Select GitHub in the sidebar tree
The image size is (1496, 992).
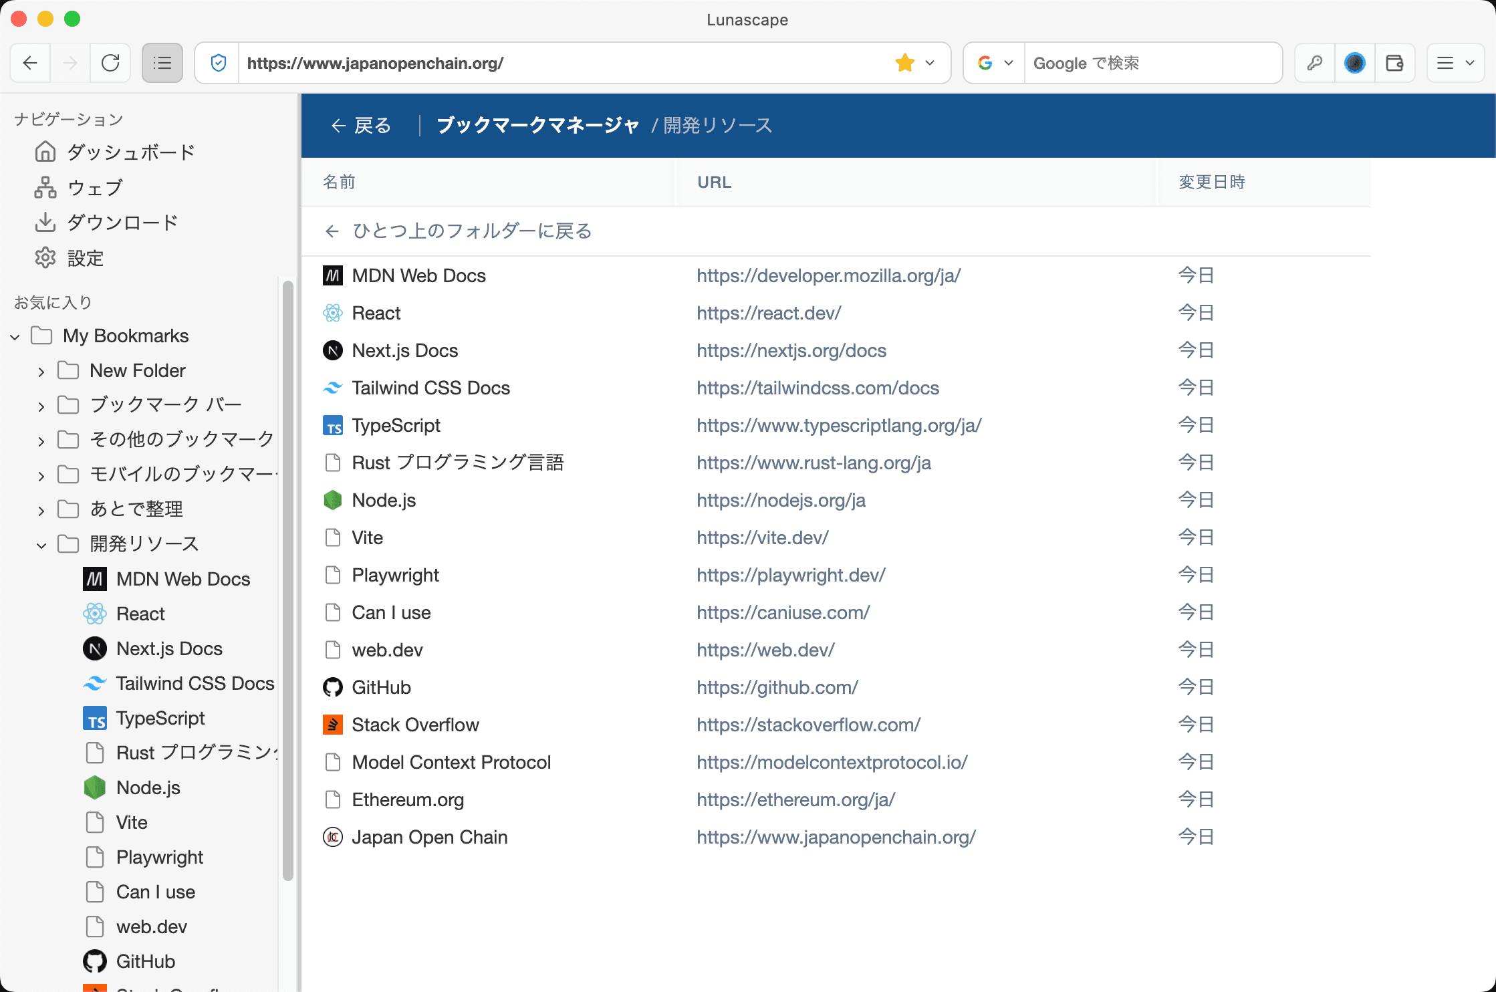click(x=129, y=961)
